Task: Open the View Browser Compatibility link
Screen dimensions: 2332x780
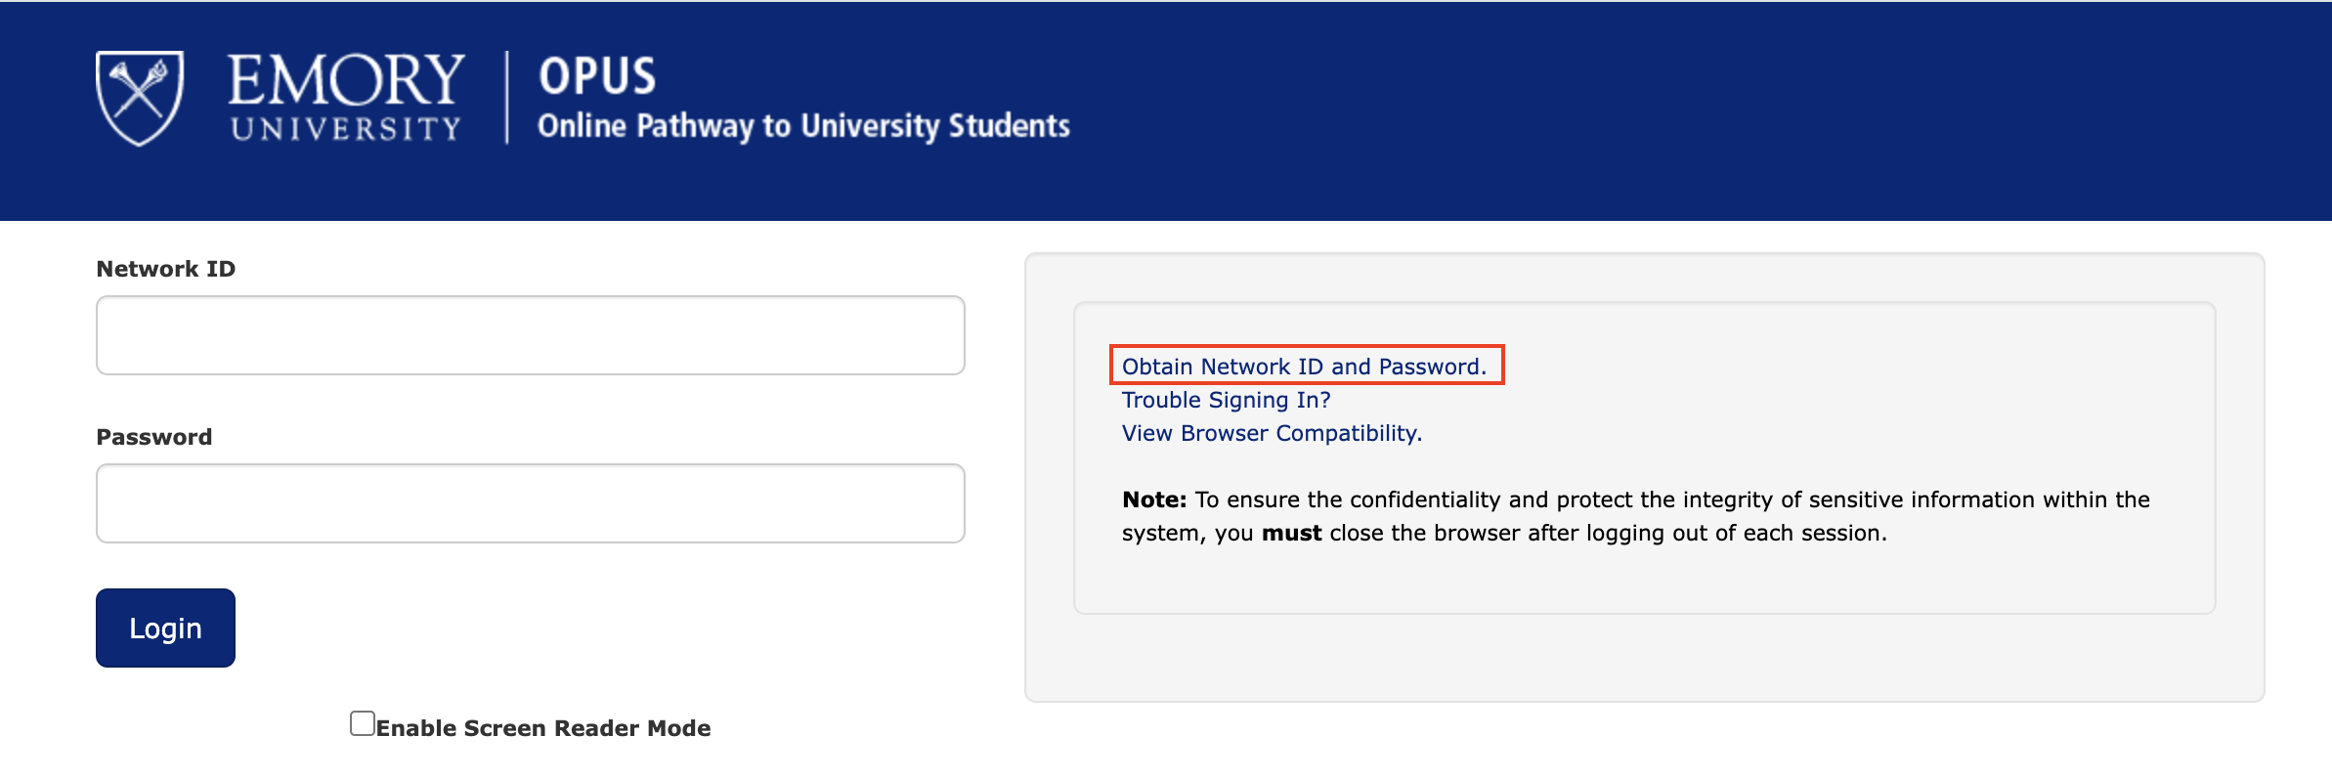Action: click(1272, 433)
